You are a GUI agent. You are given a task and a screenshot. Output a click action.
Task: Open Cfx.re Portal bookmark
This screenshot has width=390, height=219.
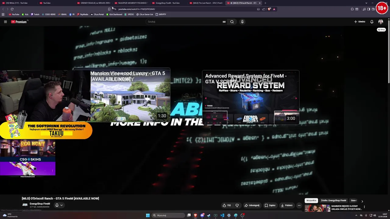point(97,14)
